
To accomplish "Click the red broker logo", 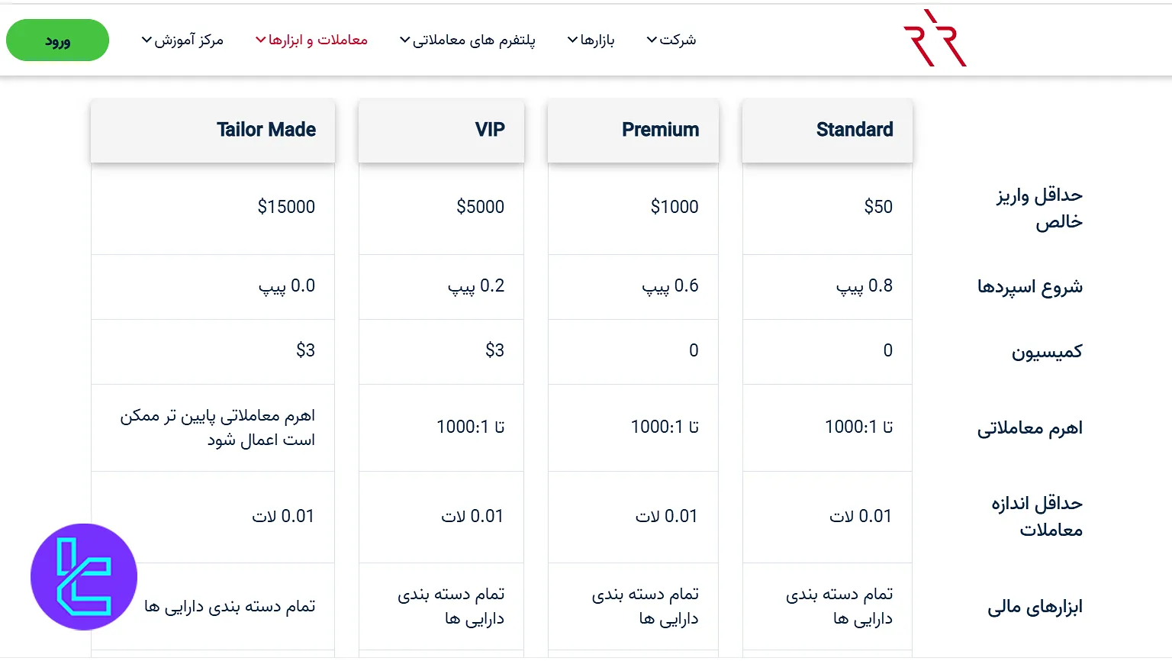I will click(935, 36).
